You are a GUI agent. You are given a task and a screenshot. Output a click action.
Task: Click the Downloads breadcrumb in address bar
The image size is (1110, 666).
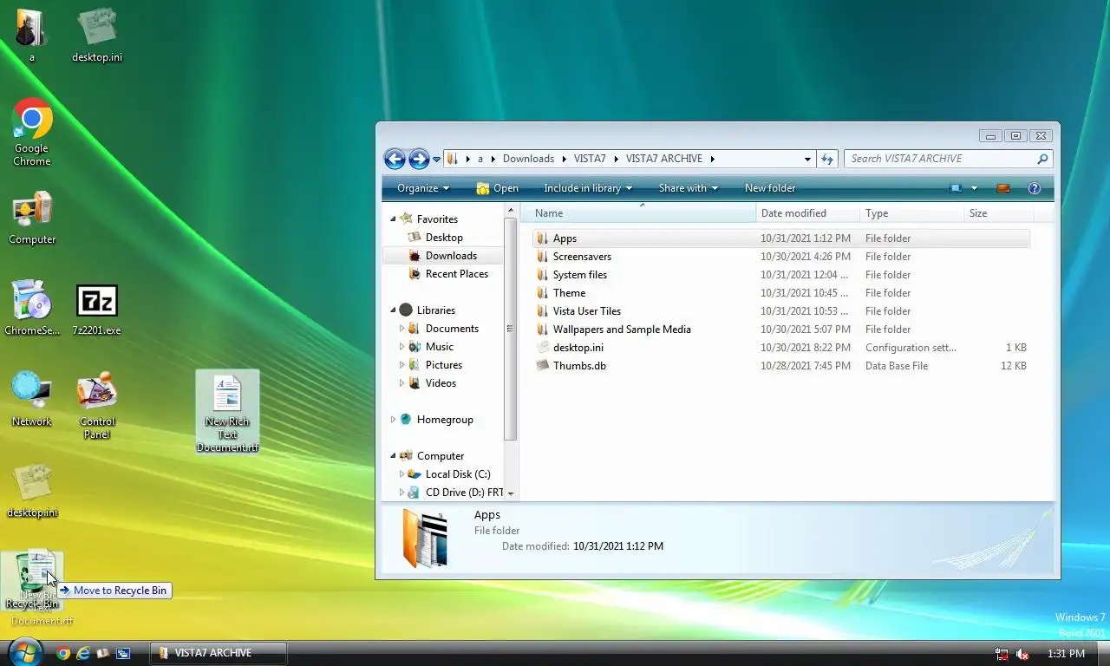528,159
